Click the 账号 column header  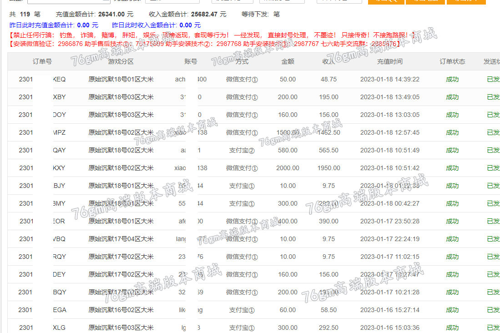(191, 61)
